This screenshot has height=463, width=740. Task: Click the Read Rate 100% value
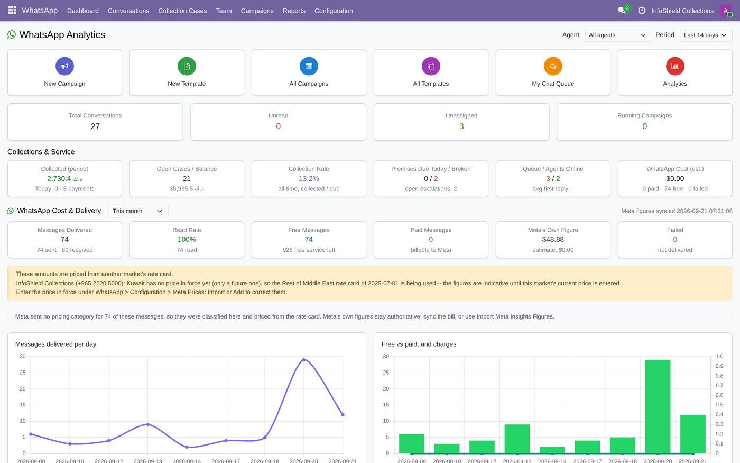pyautogui.click(x=187, y=239)
